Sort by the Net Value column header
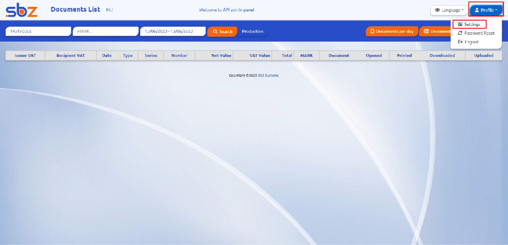Image resolution: width=508 pixels, height=245 pixels. tap(221, 56)
